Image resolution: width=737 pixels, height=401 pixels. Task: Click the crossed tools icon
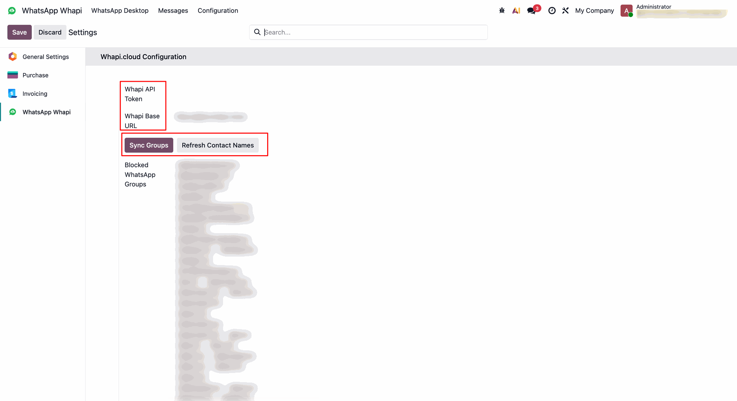565,11
